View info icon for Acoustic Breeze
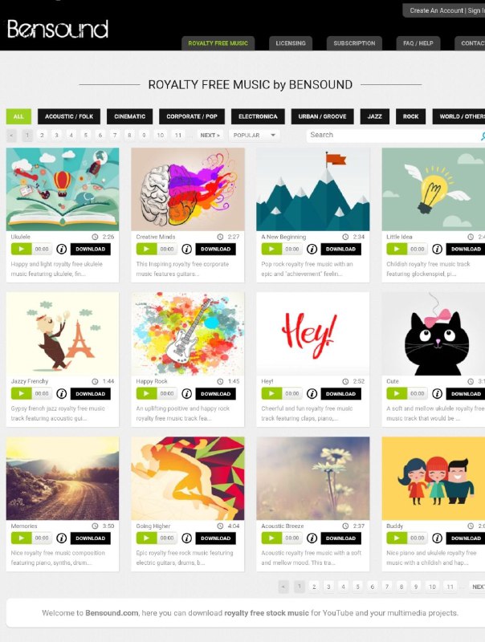Screen dimensions: 485x642 tap(312, 538)
